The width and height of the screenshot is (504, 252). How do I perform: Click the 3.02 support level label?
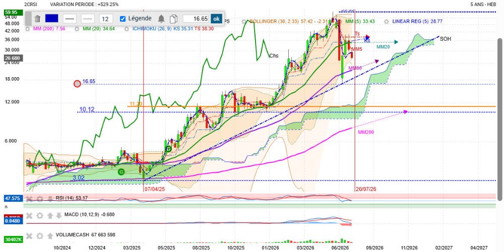pyautogui.click(x=79, y=177)
